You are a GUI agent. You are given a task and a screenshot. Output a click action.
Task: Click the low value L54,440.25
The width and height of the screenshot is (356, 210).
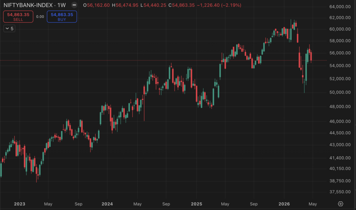[153, 5]
